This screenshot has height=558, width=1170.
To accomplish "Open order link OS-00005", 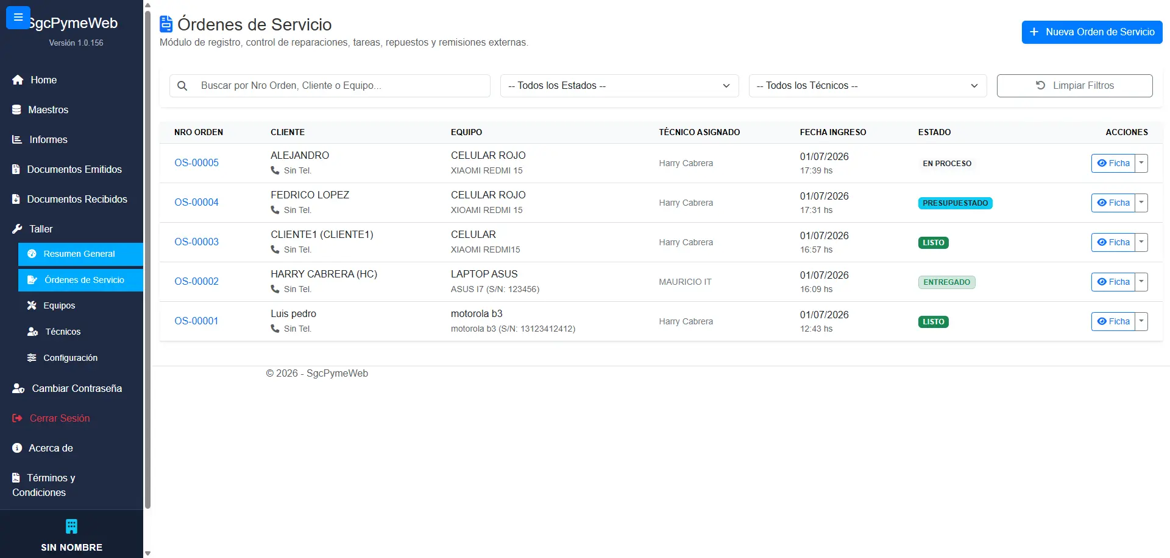I will [x=196, y=163].
